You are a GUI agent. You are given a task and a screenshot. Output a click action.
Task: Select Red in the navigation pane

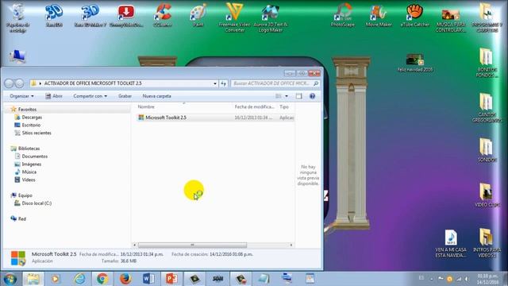tap(21, 219)
